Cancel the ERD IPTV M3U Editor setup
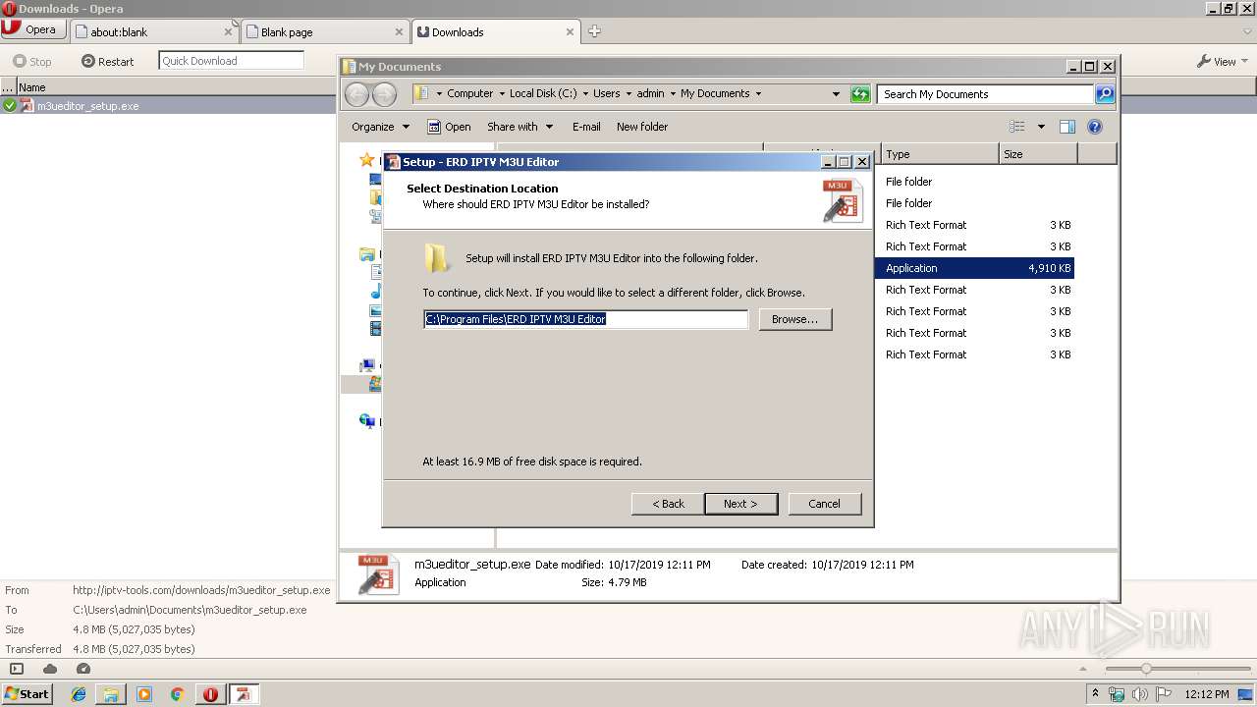1257x707 pixels. (824, 504)
